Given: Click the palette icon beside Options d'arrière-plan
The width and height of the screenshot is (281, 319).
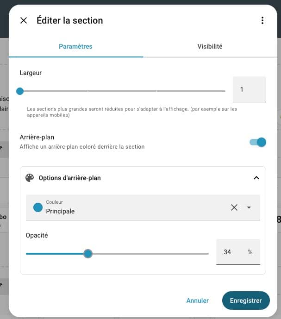Looking at the screenshot, I should click(x=30, y=178).
